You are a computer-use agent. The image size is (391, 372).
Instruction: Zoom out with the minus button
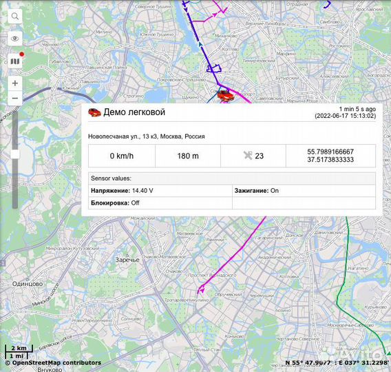pos(15,98)
